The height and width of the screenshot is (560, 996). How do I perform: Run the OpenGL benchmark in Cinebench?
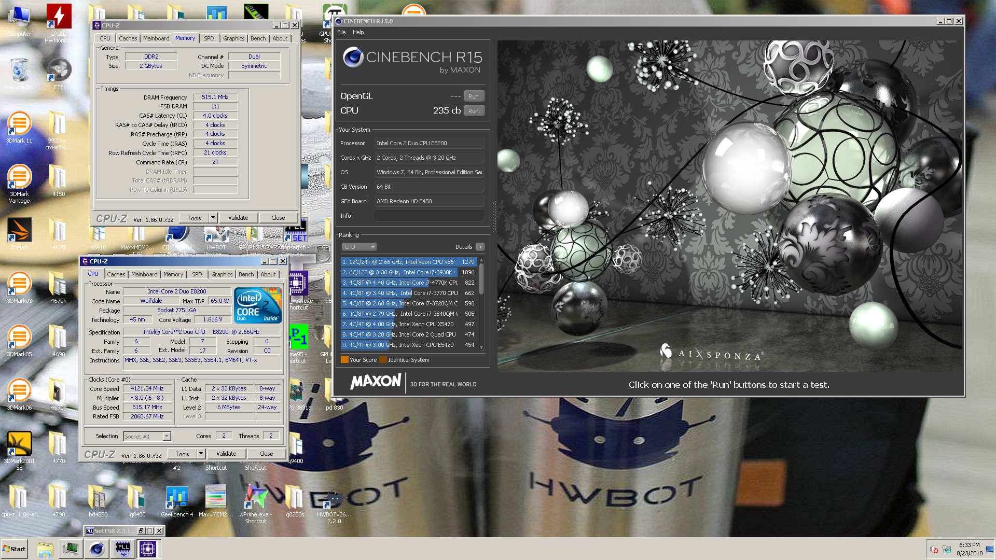[474, 96]
